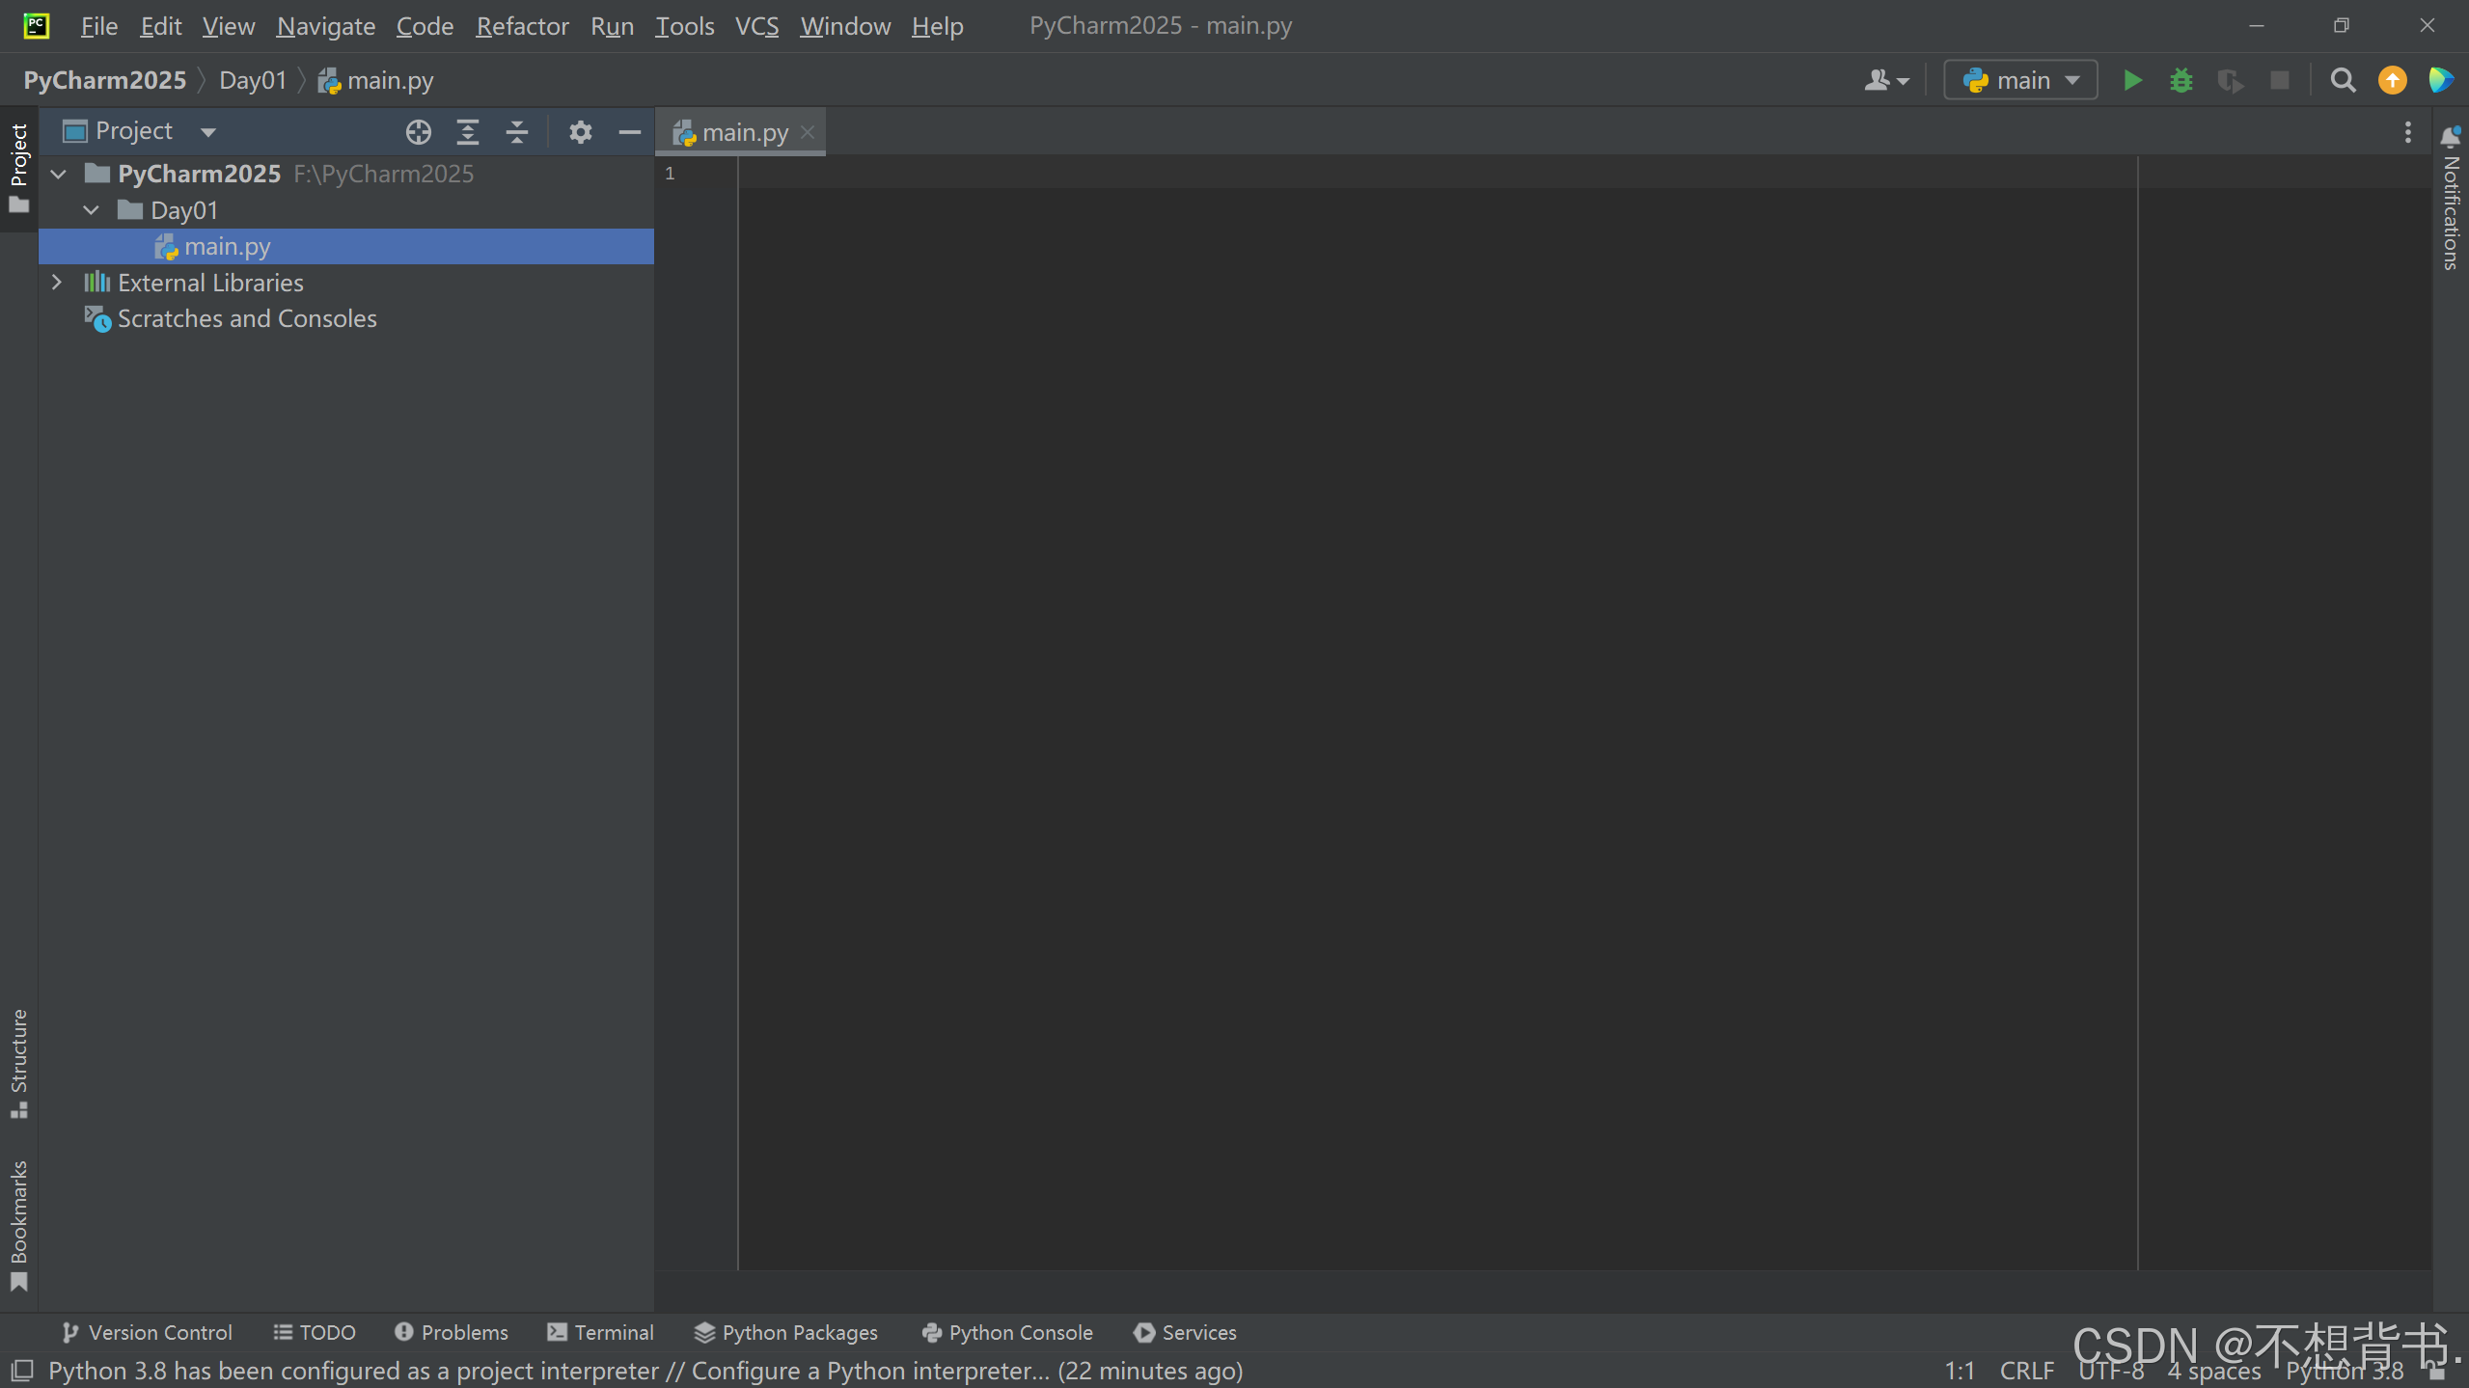The height and width of the screenshot is (1388, 2469).
Task: Change line separator from CRLF
Action: (x=2028, y=1370)
